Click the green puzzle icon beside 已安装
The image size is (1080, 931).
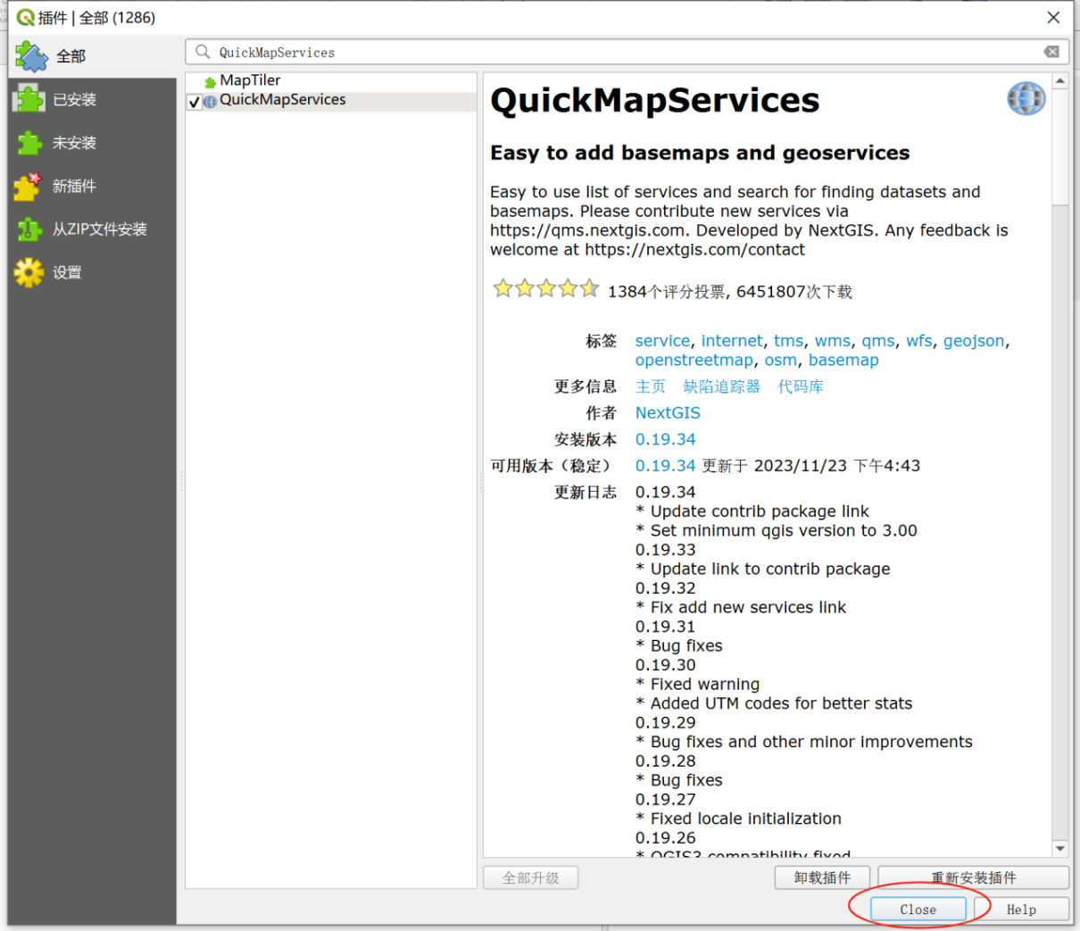[x=29, y=99]
